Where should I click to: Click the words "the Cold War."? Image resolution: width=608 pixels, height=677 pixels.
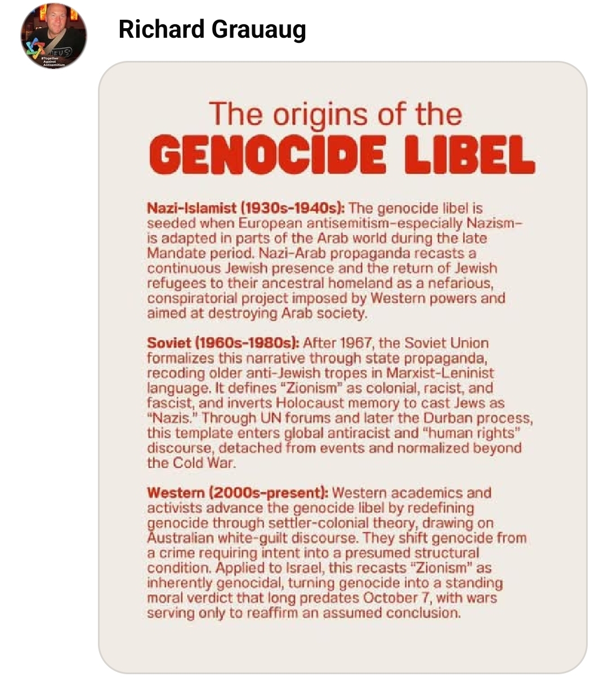tap(191, 463)
